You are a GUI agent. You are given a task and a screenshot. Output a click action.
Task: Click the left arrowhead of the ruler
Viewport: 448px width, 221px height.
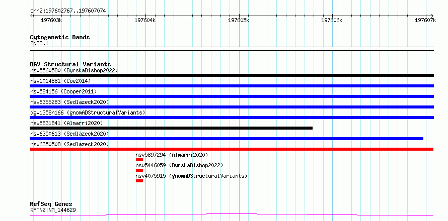(31, 16)
